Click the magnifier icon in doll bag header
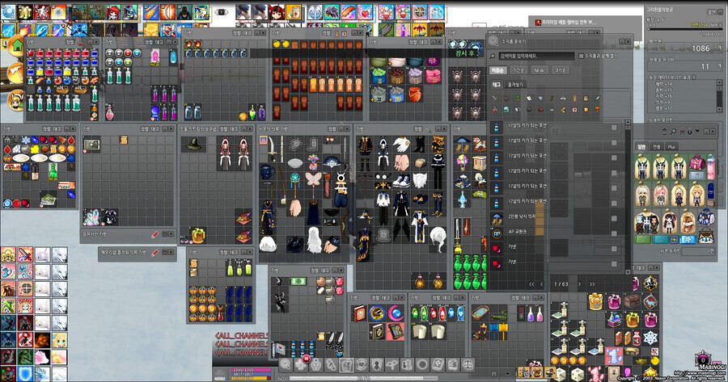 point(673,131)
